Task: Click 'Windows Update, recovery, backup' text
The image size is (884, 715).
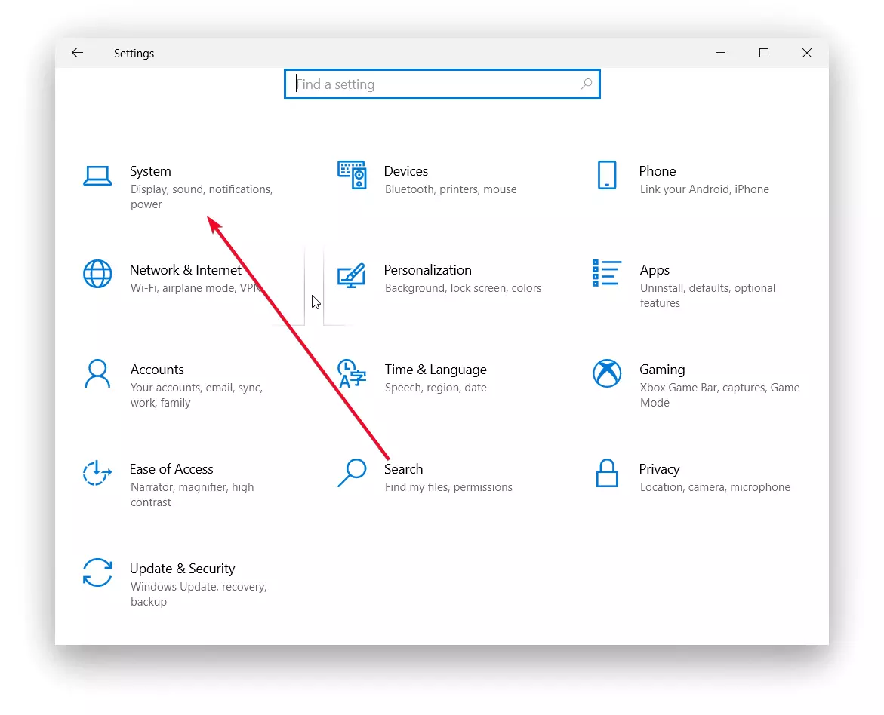Action: click(199, 594)
